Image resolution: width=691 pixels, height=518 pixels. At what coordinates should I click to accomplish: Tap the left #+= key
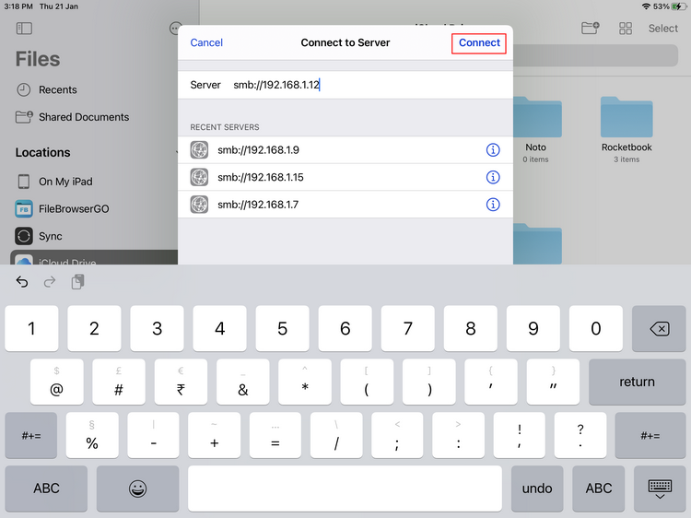[x=31, y=436]
